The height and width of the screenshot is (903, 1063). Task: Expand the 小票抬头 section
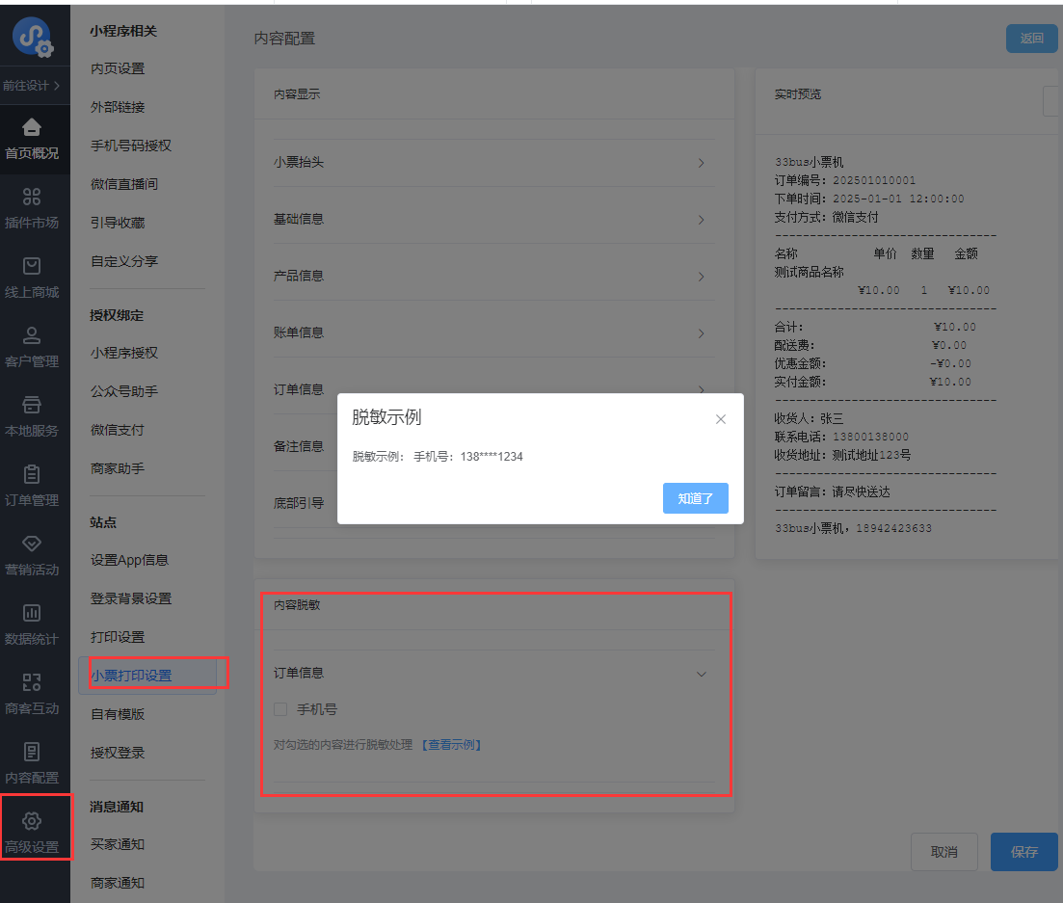(701, 163)
